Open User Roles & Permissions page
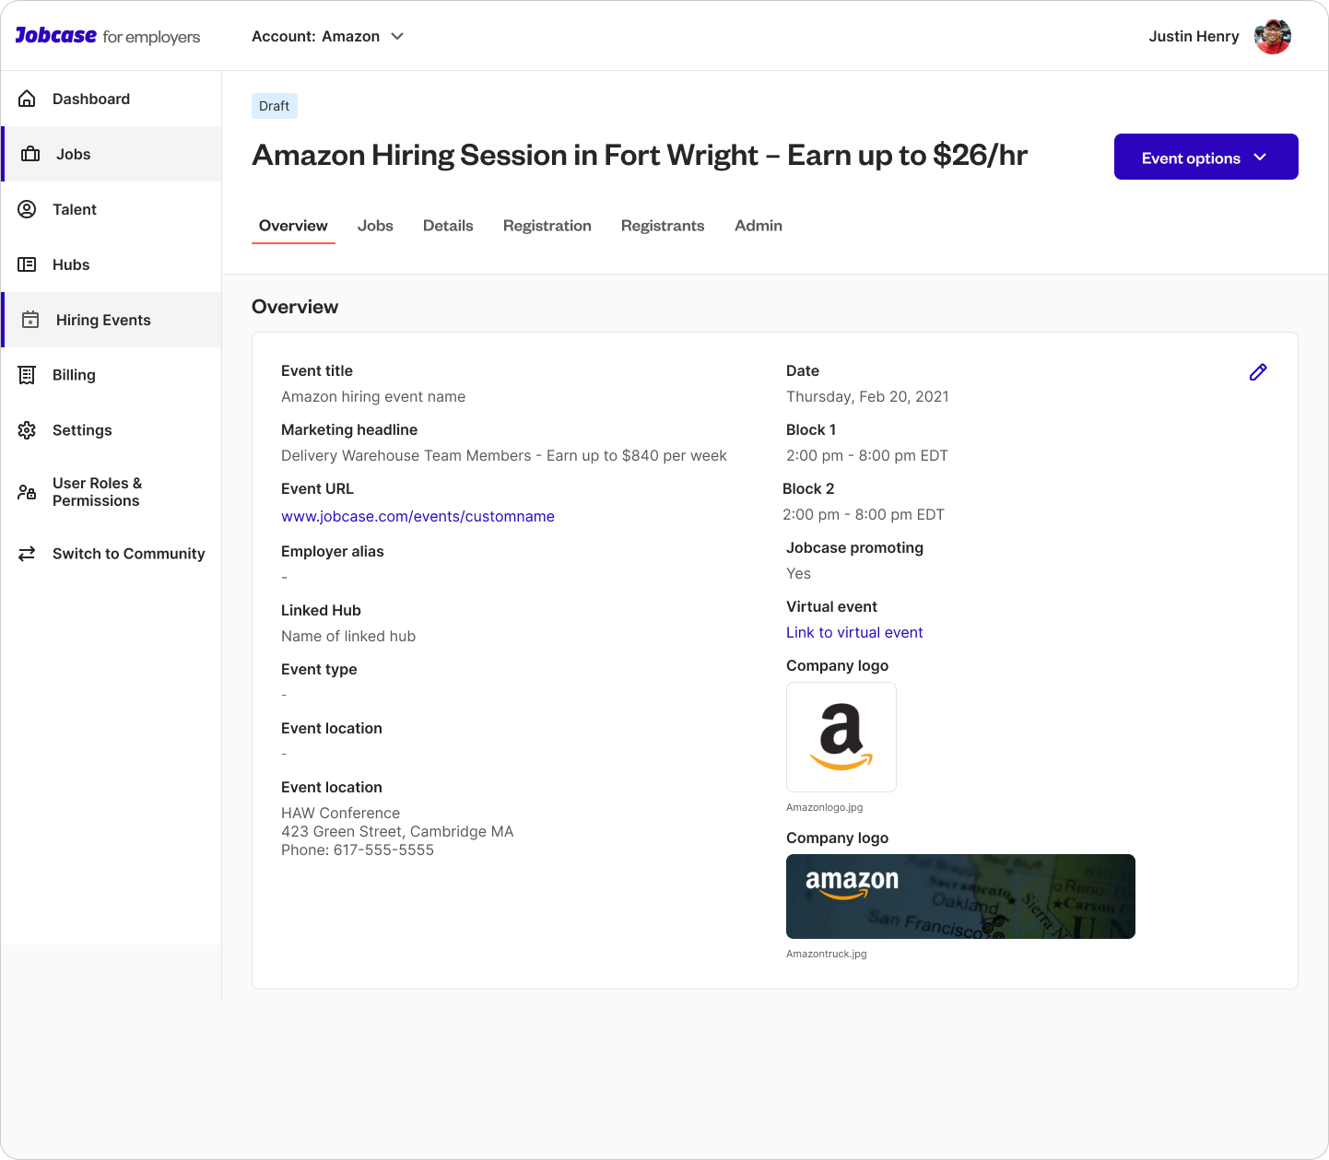Screen dimensions: 1329x1160 click(x=112, y=492)
